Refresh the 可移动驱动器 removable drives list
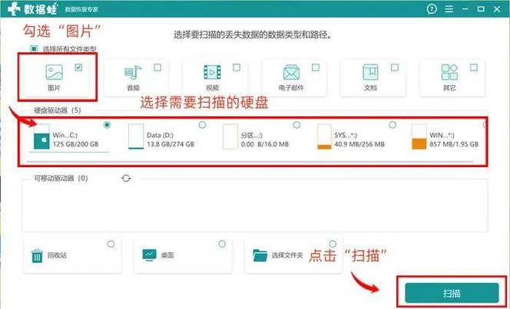This screenshot has width=510, height=309. pyautogui.click(x=126, y=178)
